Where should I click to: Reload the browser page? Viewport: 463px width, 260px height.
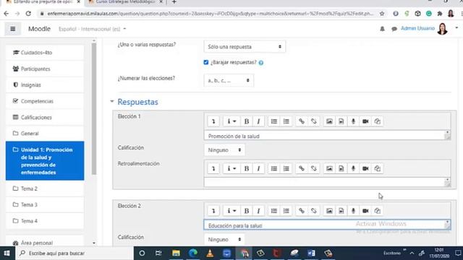28,14
